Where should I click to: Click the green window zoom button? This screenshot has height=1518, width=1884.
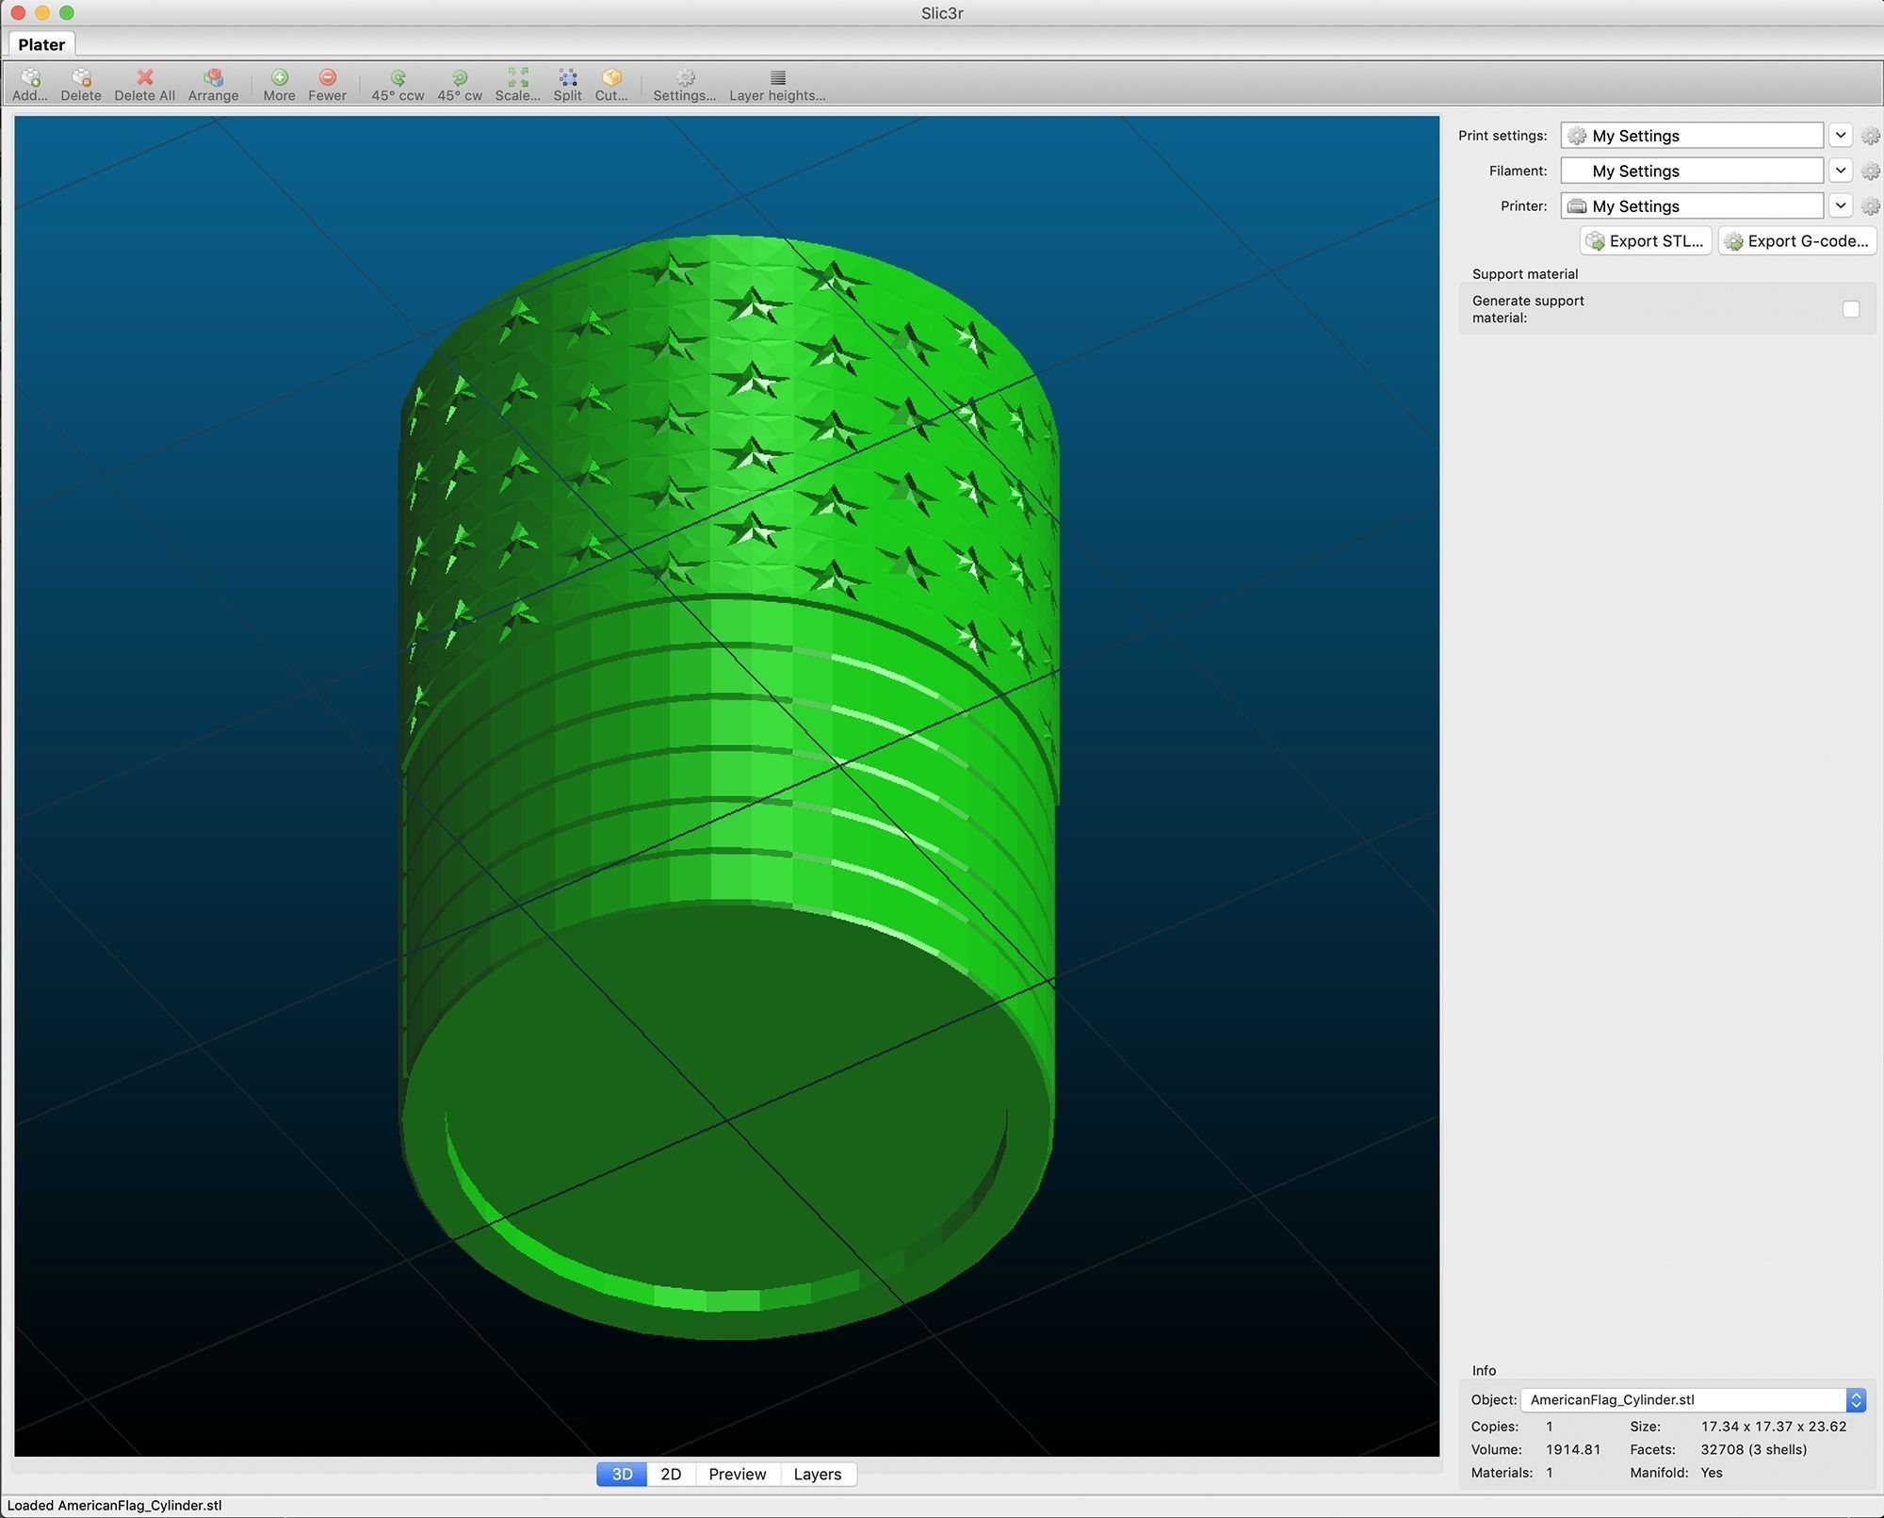click(x=66, y=12)
